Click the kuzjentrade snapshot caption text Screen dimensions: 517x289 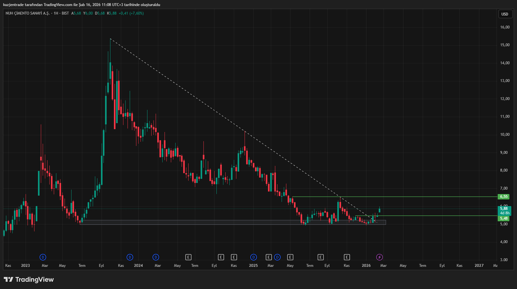tap(81, 4)
